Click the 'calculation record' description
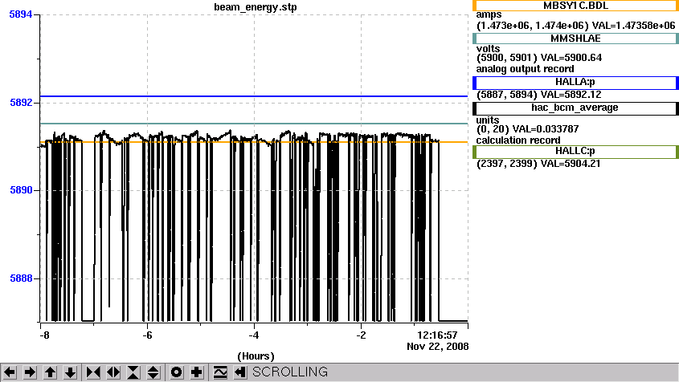Image resolution: width=679 pixels, height=382 pixels. click(518, 140)
